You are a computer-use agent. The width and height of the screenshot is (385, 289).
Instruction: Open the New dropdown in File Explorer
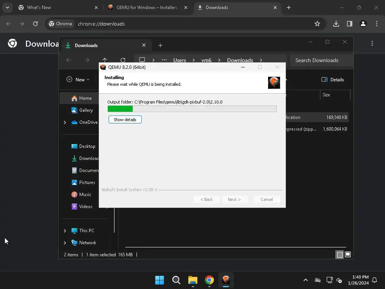click(78, 80)
